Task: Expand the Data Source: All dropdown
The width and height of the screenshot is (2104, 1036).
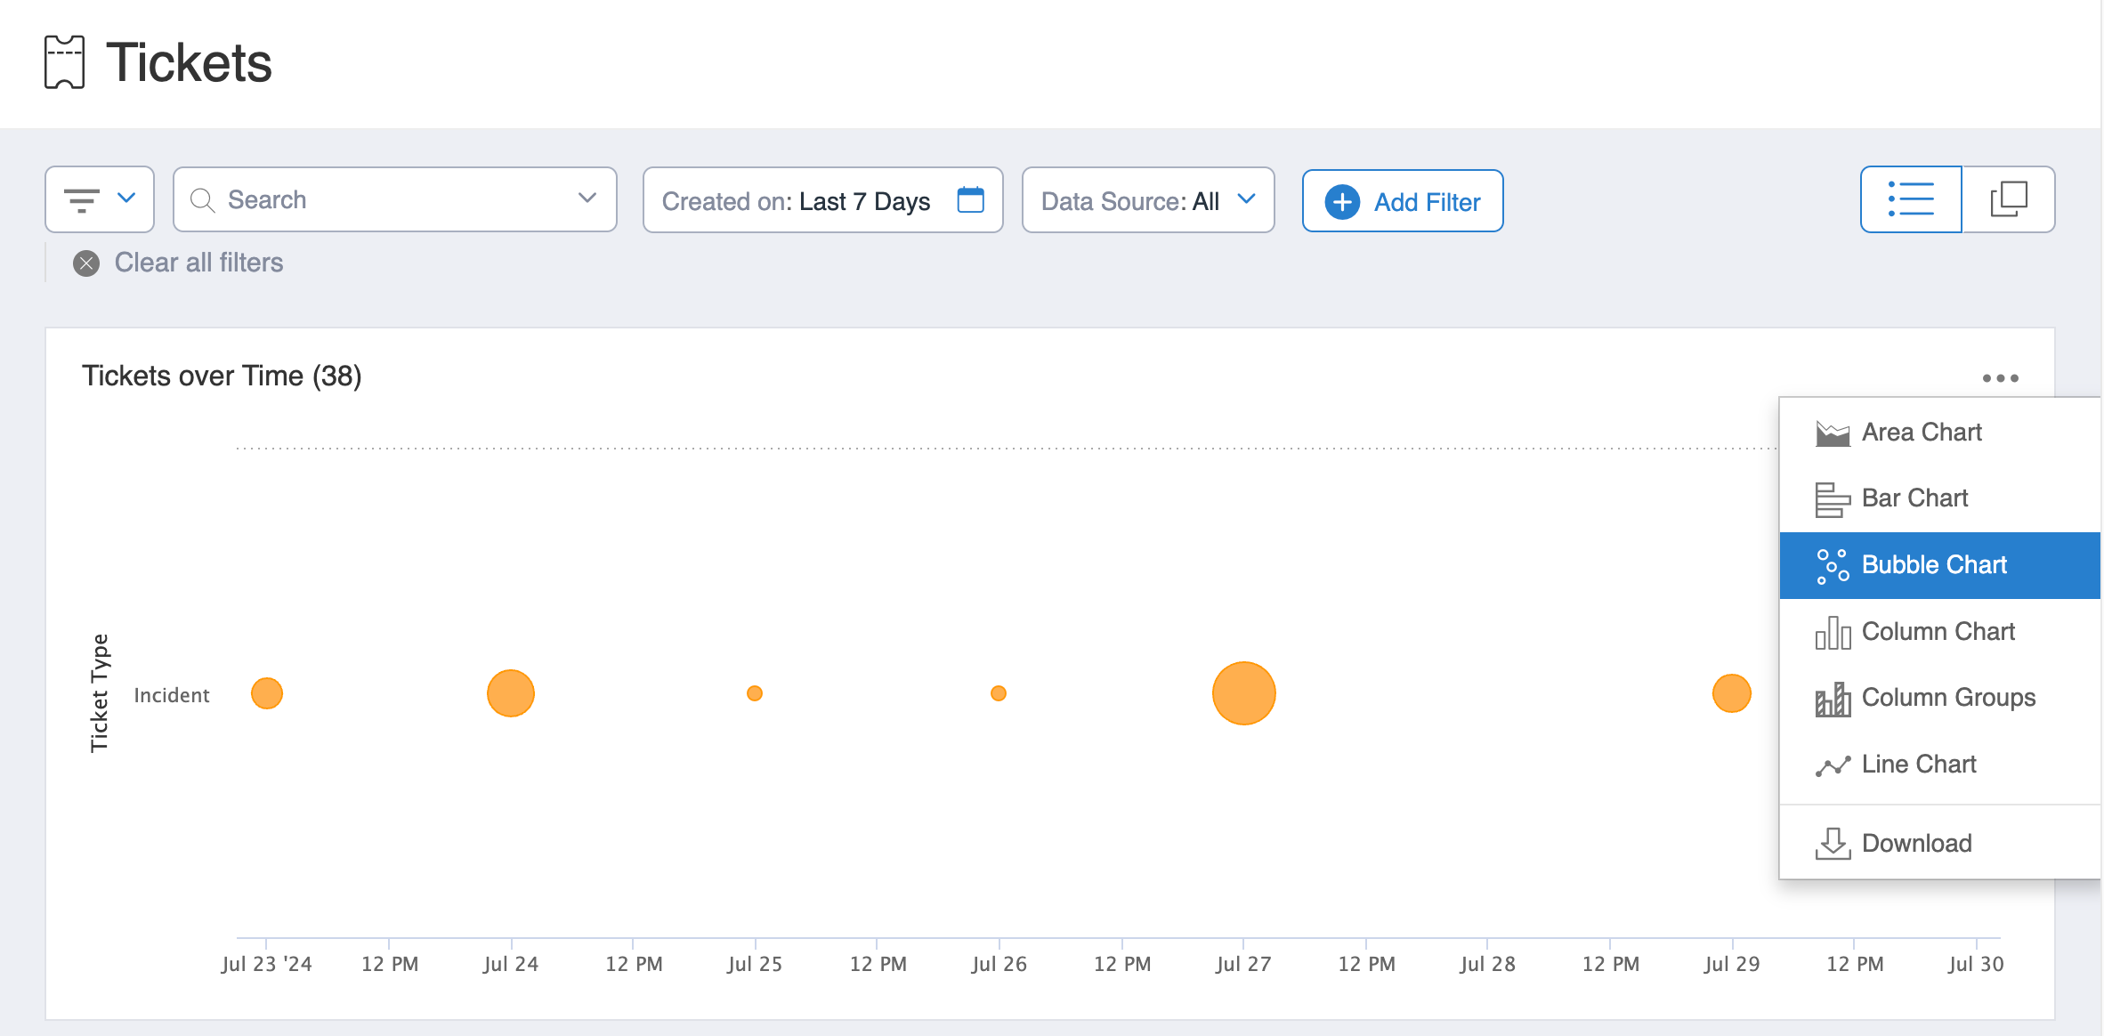Action: [1148, 200]
